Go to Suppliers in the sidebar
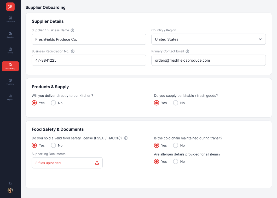277x198 pixels. click(10, 35)
